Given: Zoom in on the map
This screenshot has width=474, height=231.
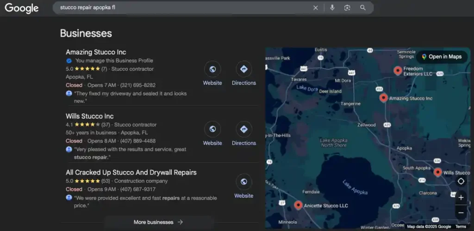Looking at the screenshot, I should (x=461, y=198).
